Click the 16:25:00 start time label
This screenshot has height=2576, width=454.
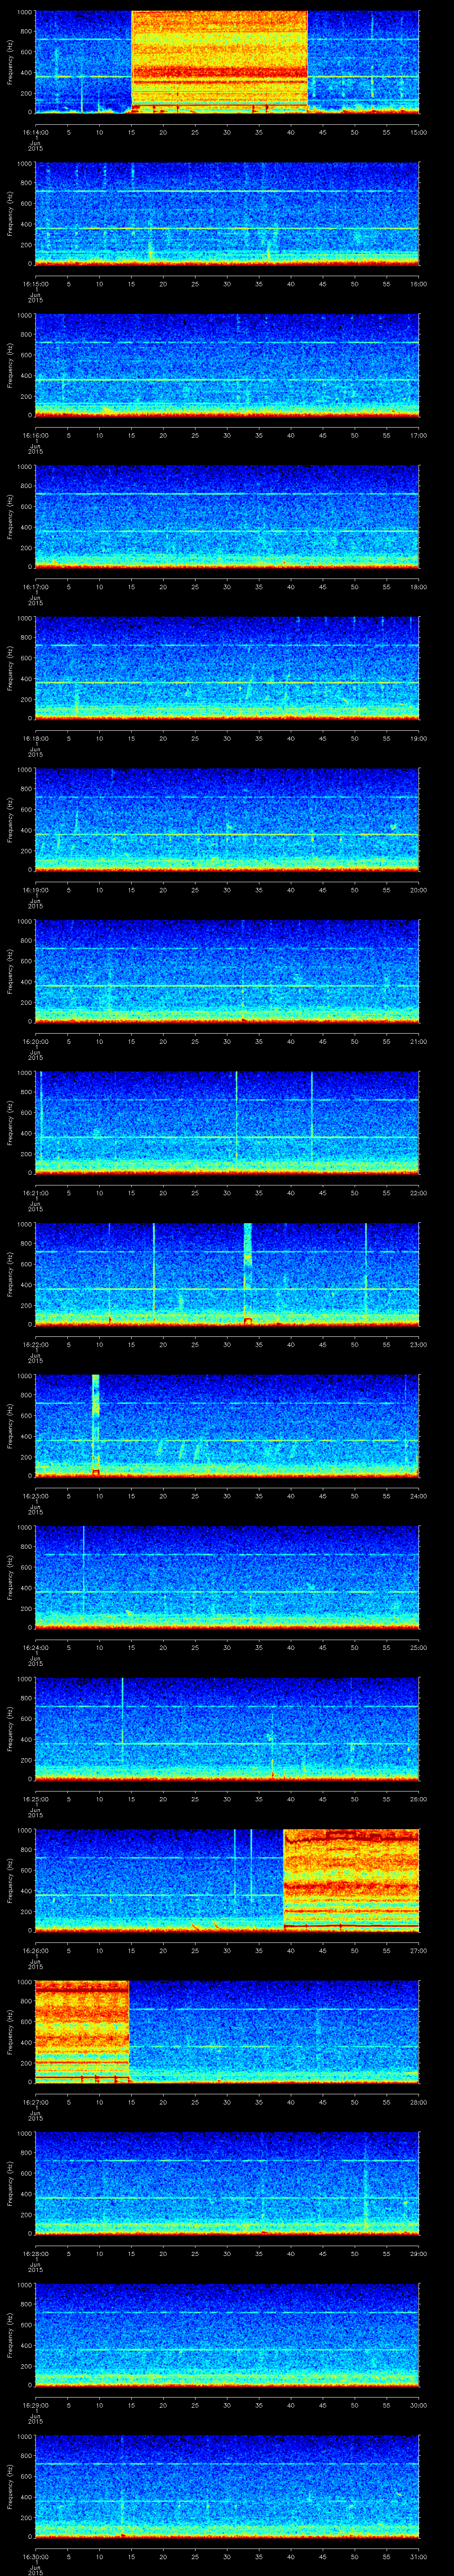35,1799
